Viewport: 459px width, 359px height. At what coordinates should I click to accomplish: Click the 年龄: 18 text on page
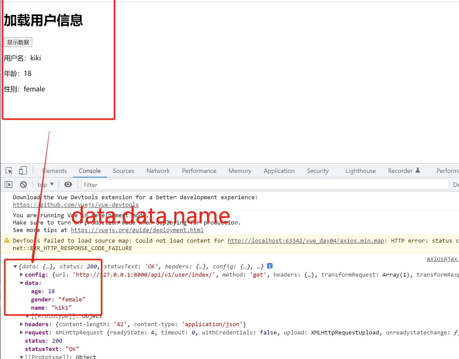[18, 74]
